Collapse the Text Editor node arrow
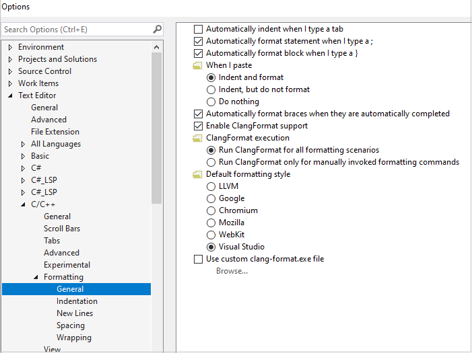 (x=10, y=95)
